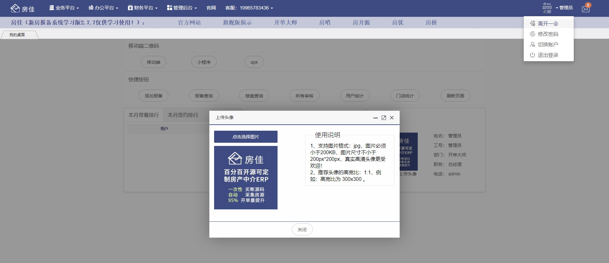Screen dimensions: 609x263
Task: Open the 房开源 link
Action: pos(361,23)
